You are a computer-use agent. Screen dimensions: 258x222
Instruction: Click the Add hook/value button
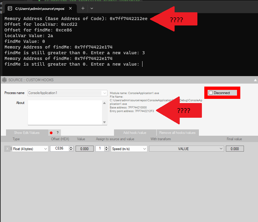(135, 132)
